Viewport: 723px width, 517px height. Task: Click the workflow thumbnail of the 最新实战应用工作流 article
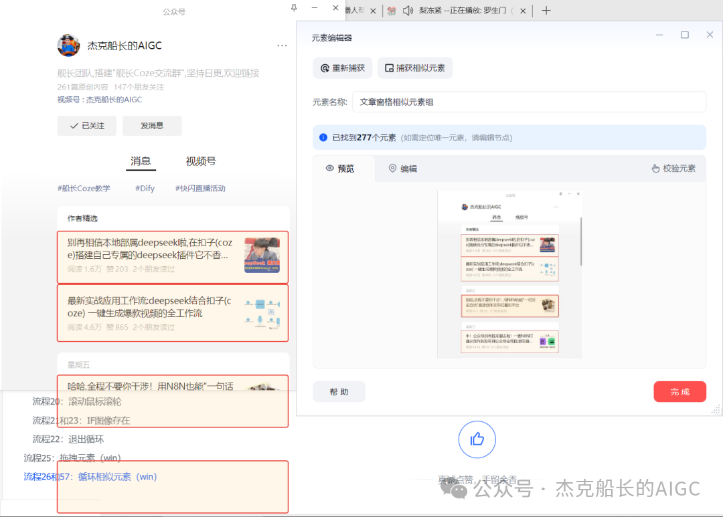pos(262,313)
